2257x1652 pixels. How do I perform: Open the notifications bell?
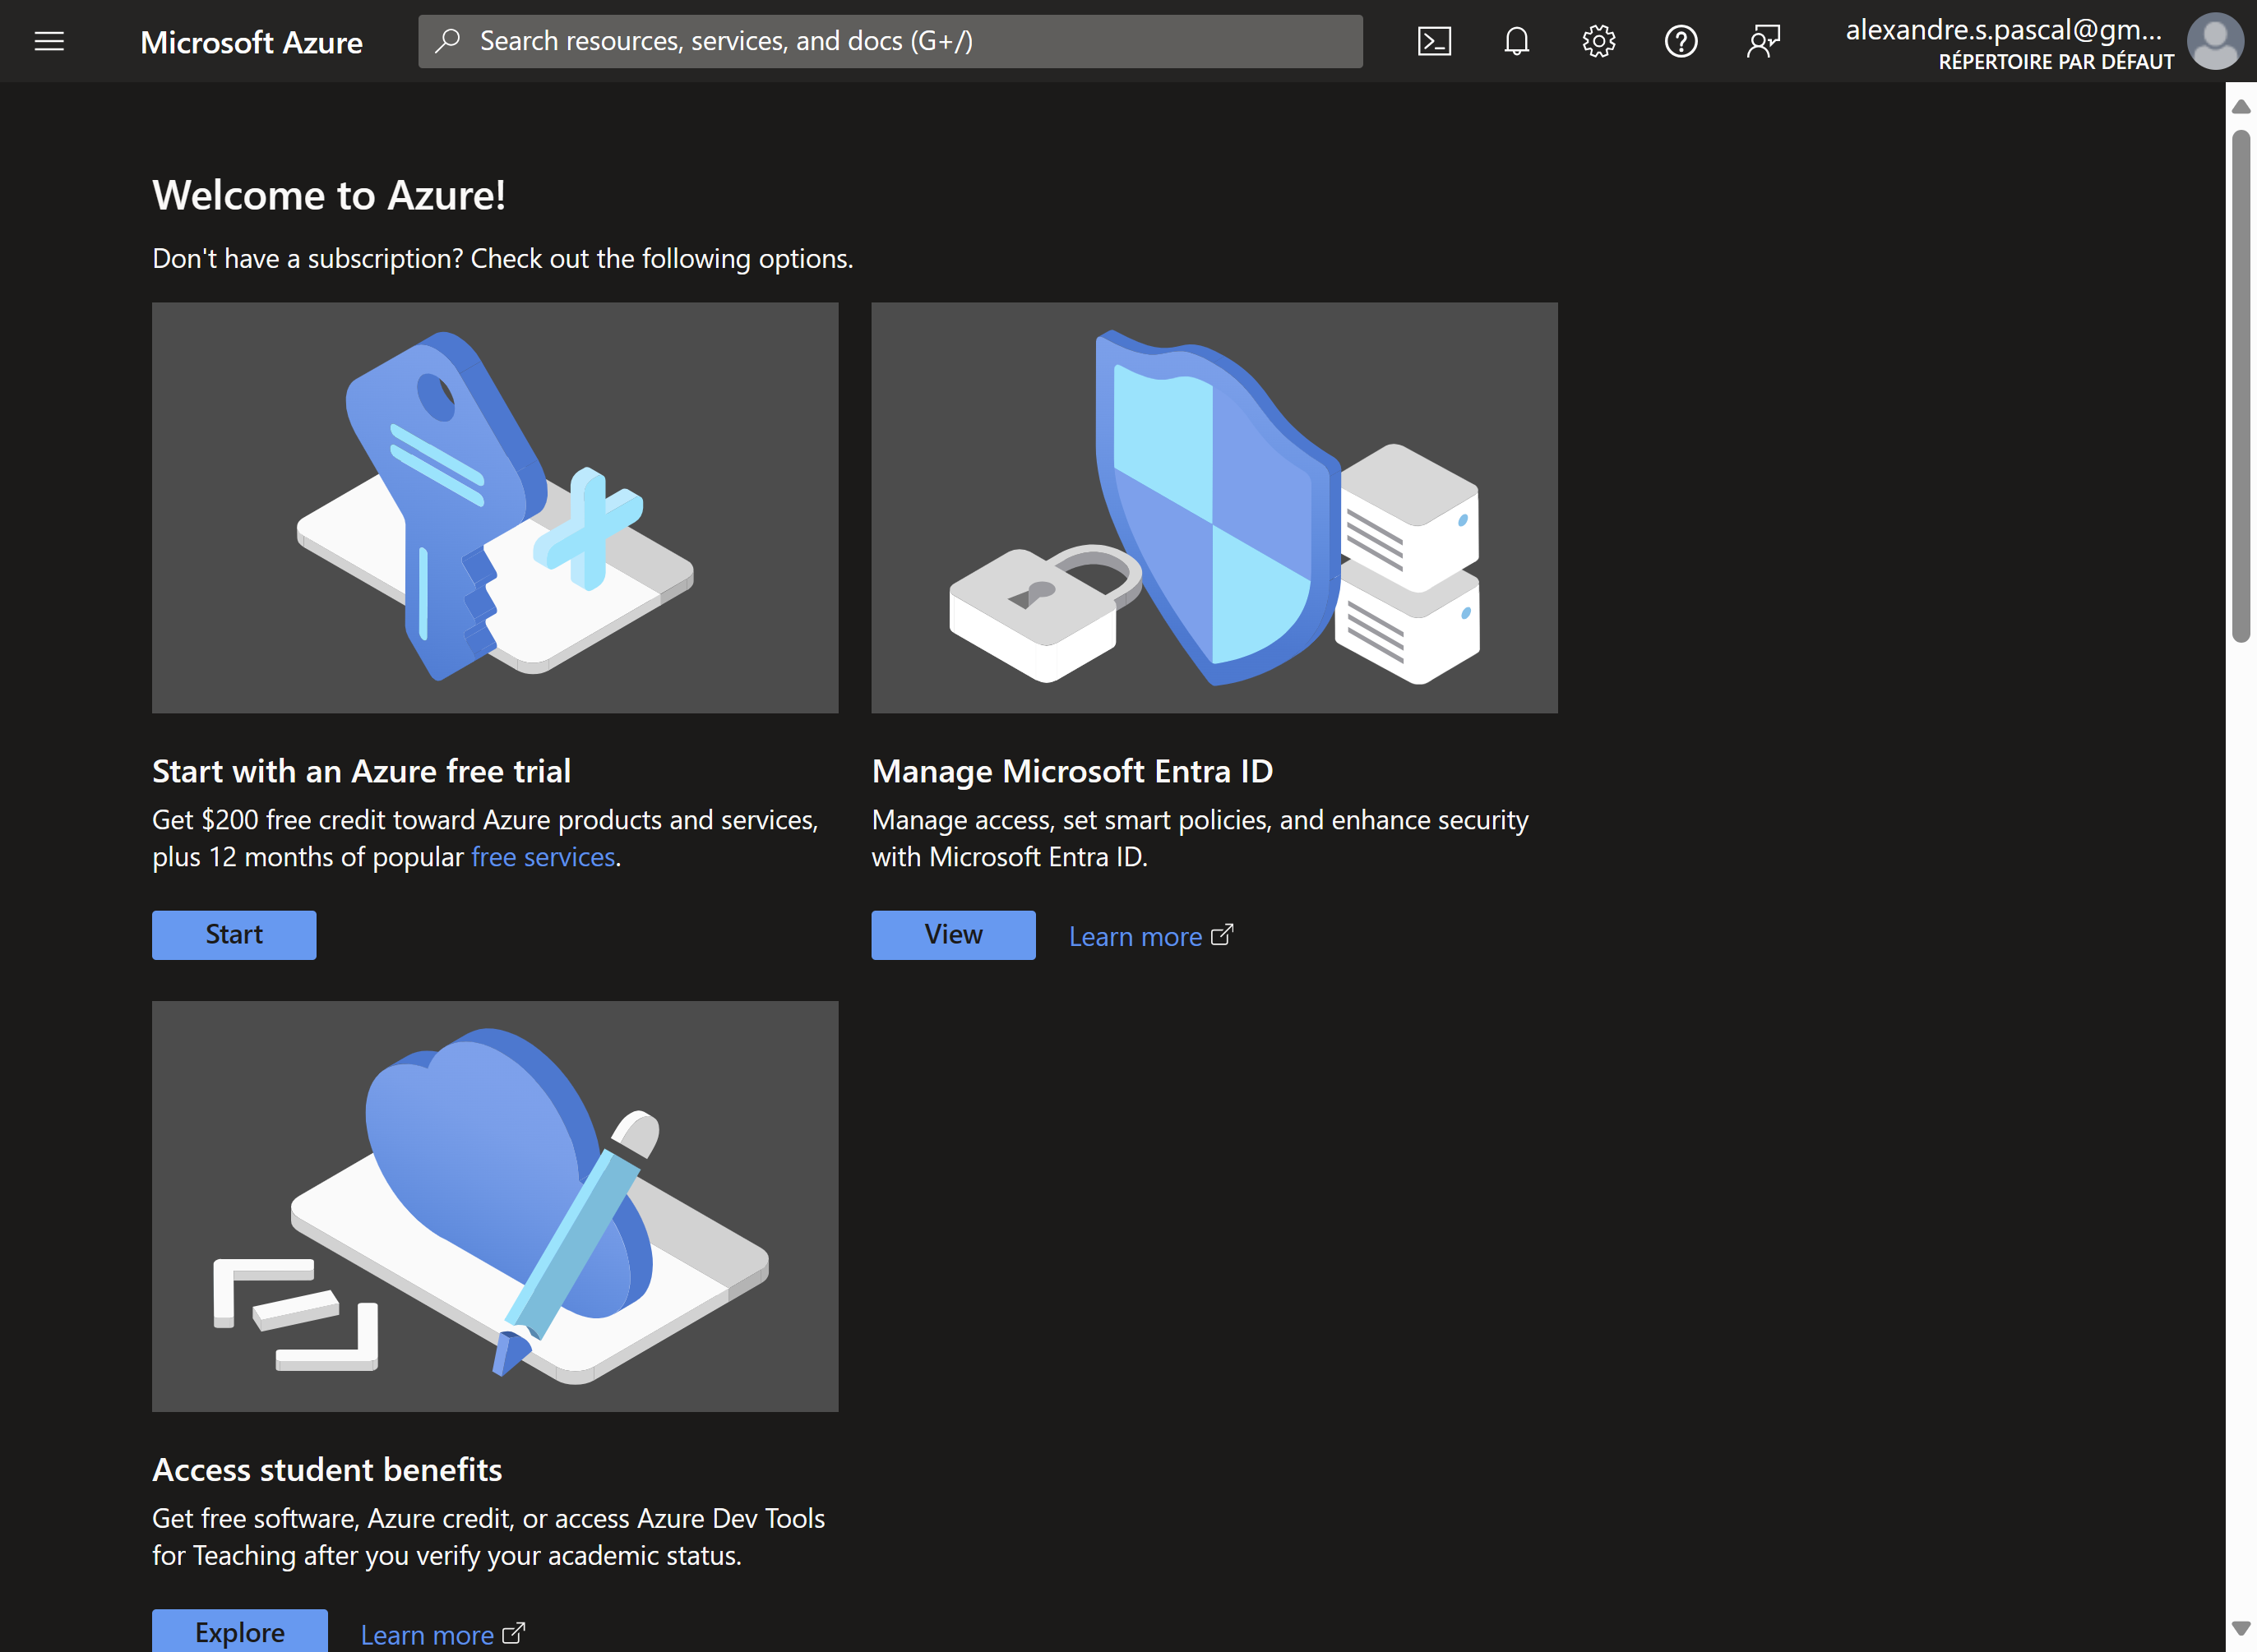(x=1515, y=41)
